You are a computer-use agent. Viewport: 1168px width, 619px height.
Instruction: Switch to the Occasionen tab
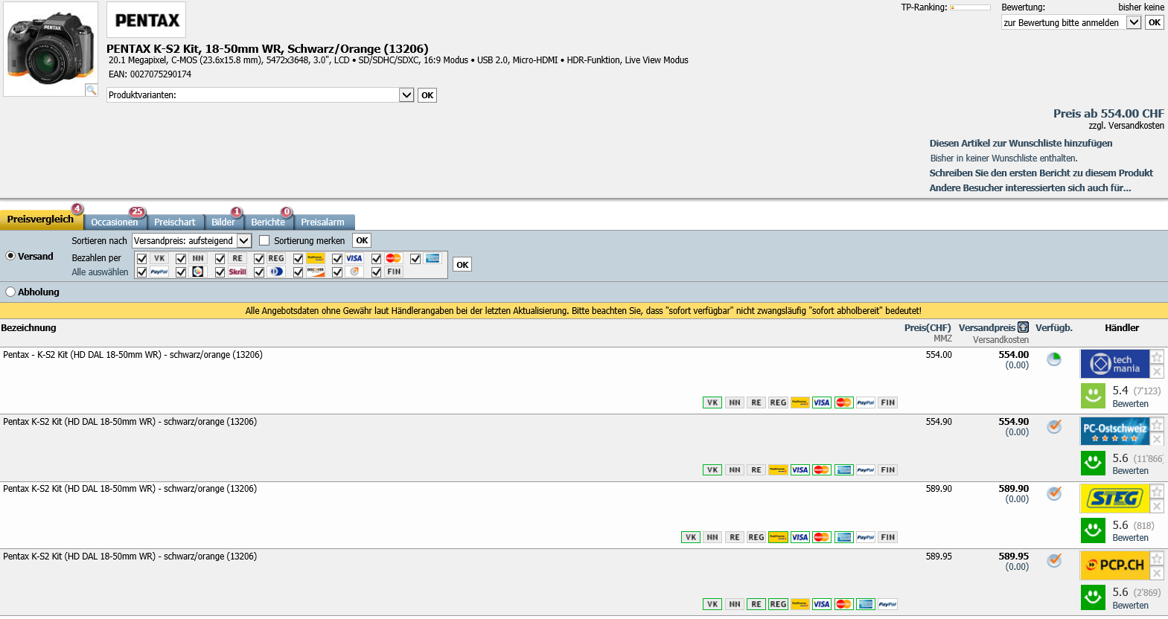114,222
